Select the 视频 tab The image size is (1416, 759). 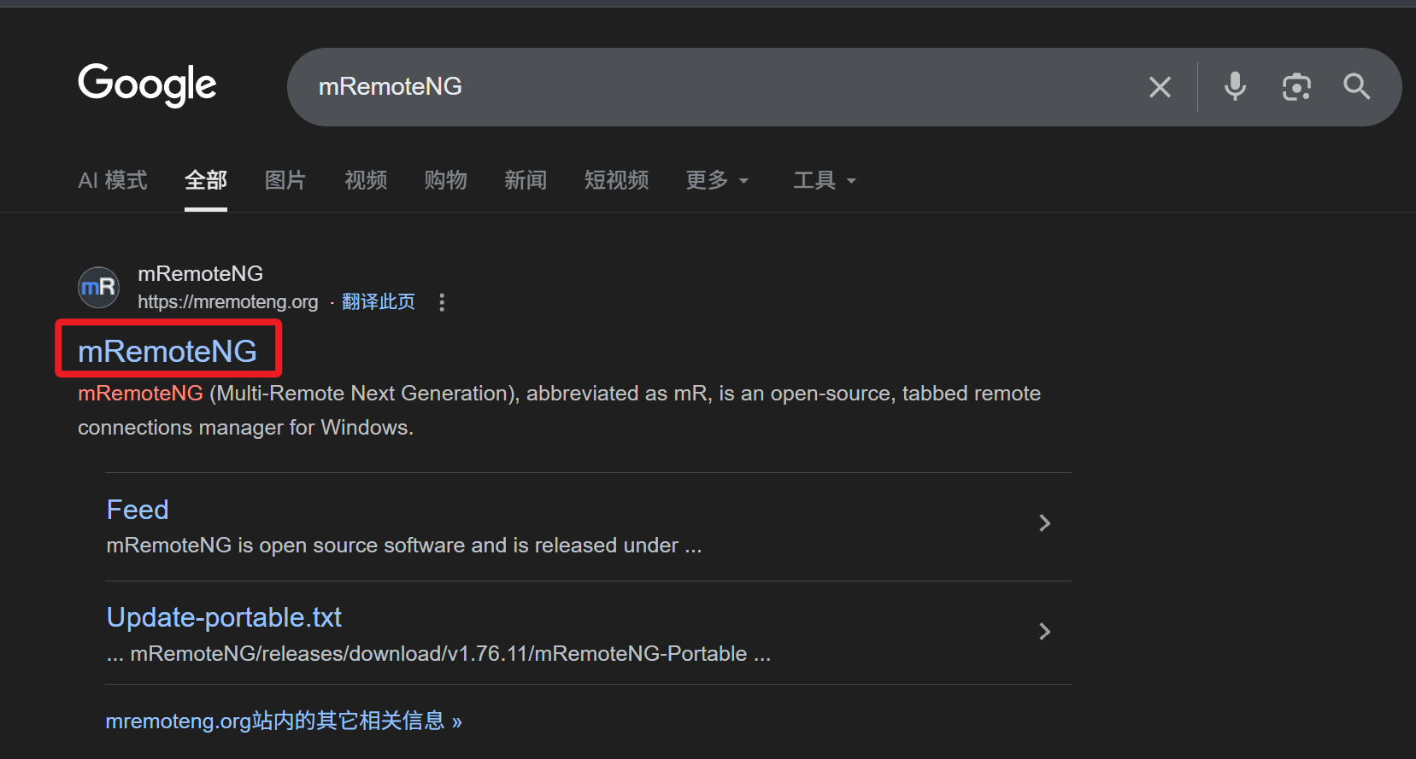click(x=366, y=180)
